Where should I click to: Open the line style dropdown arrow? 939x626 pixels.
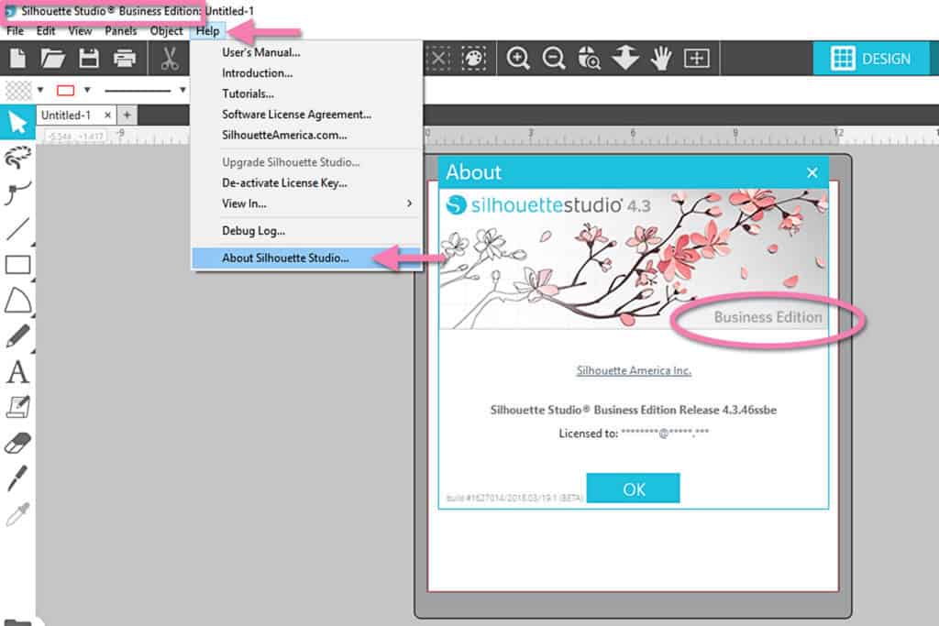click(182, 91)
